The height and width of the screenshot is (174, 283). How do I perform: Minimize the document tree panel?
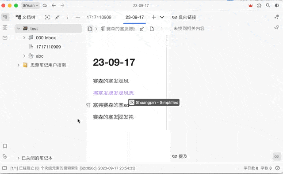pos(78,17)
